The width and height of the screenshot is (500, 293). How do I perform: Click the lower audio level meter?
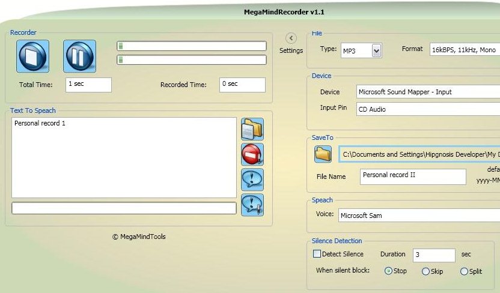(x=192, y=59)
